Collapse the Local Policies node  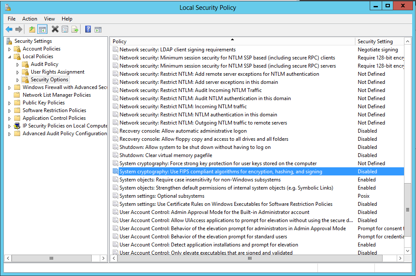[9, 56]
